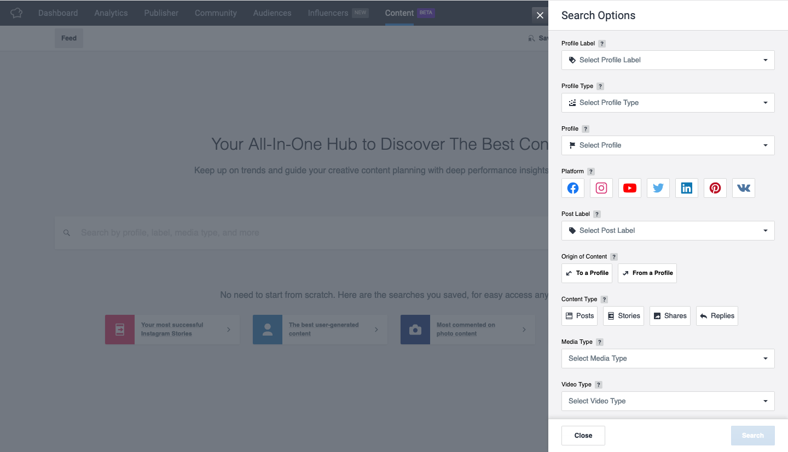
Task: Click the Video Type help question mark
Action: tap(599, 385)
